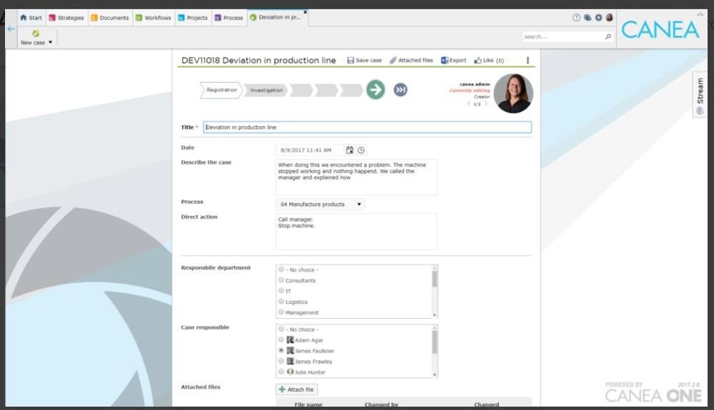Choose Adam Agar as case responsible

click(281, 339)
